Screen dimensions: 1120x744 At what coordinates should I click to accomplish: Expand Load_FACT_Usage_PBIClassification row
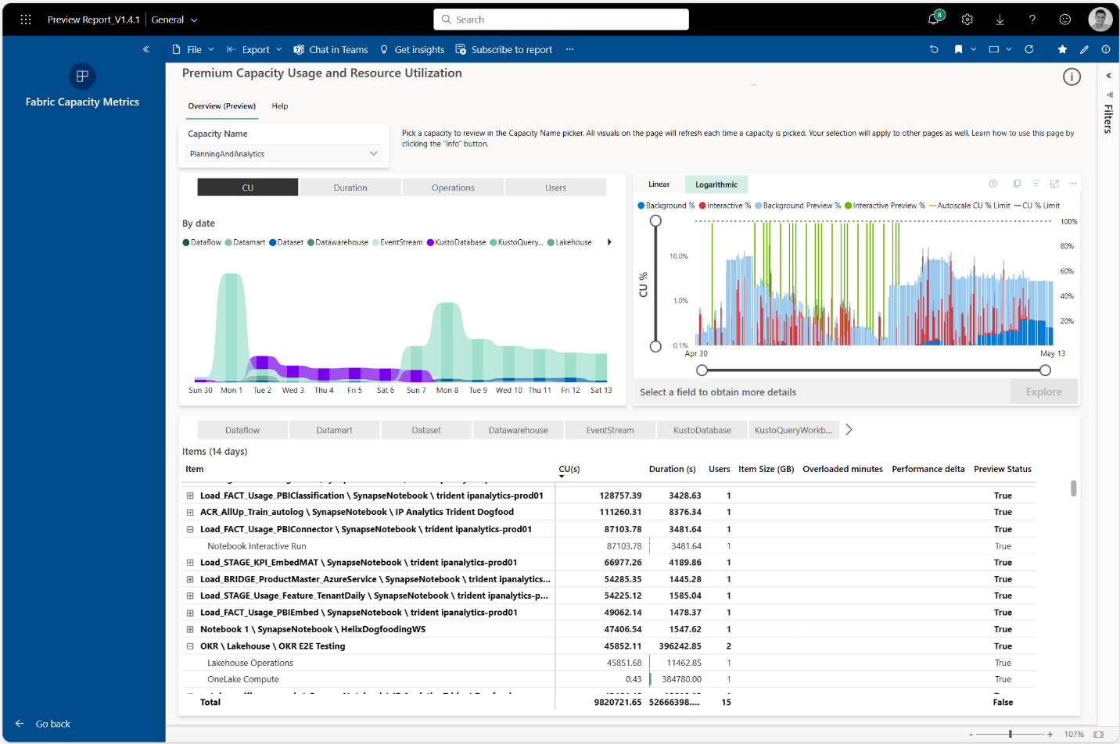tap(190, 495)
